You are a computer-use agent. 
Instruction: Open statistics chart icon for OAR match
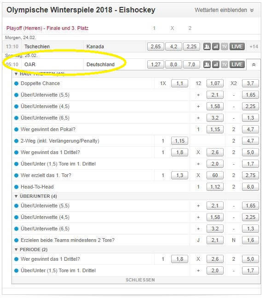coord(216,65)
